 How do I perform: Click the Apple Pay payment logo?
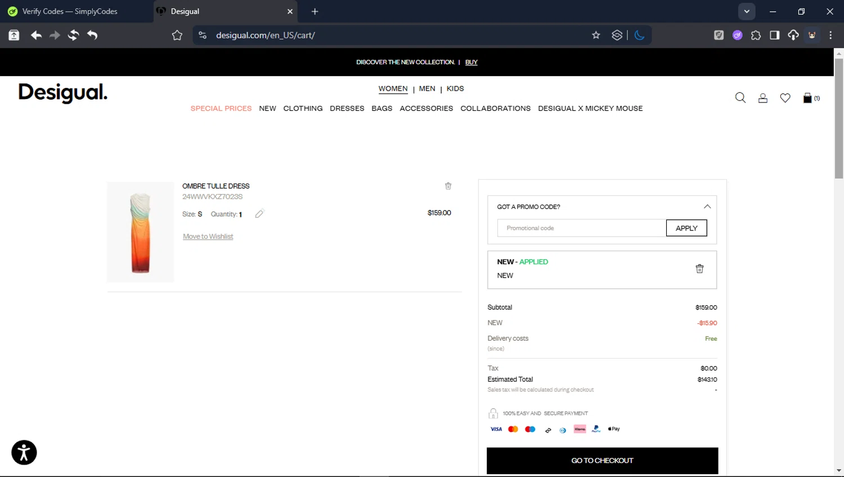614,429
